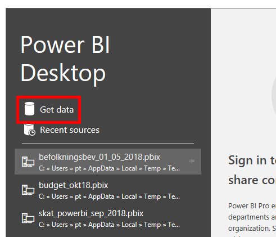Pin befolkningsbev_01_05_2018.pbix to the list
The image size is (276, 237).
point(192,161)
